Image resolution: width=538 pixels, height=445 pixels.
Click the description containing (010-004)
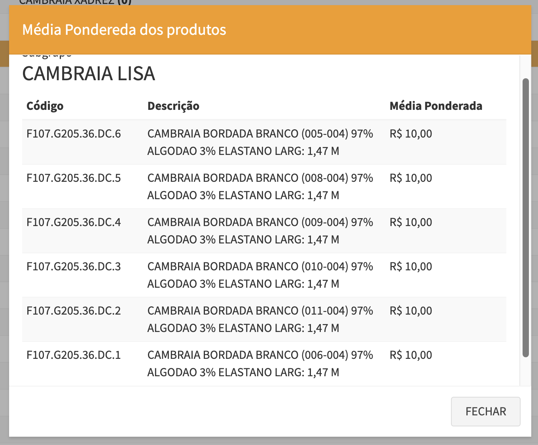(260, 275)
